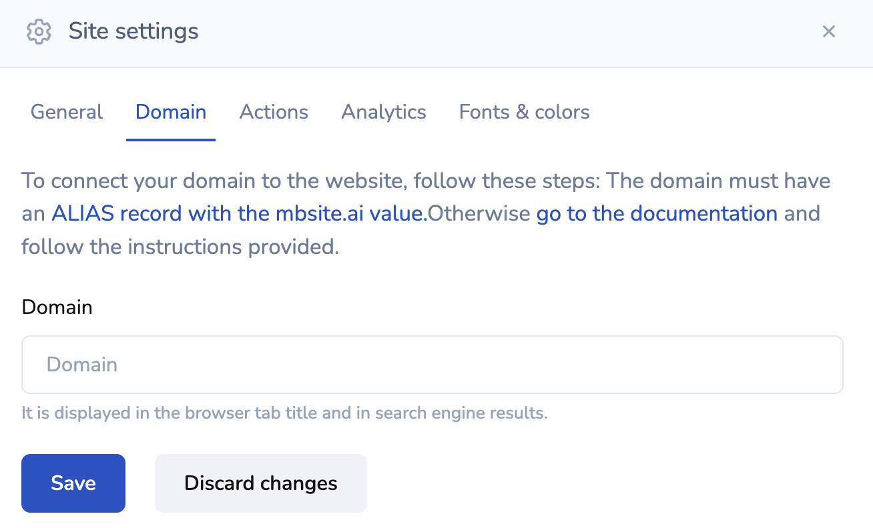Viewport: 873px width, 528px height.
Task: Click 'follow the instructions provided' text
Action: point(180,247)
